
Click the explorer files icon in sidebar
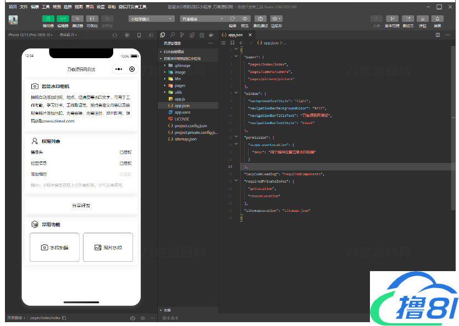pyautogui.click(x=162, y=35)
